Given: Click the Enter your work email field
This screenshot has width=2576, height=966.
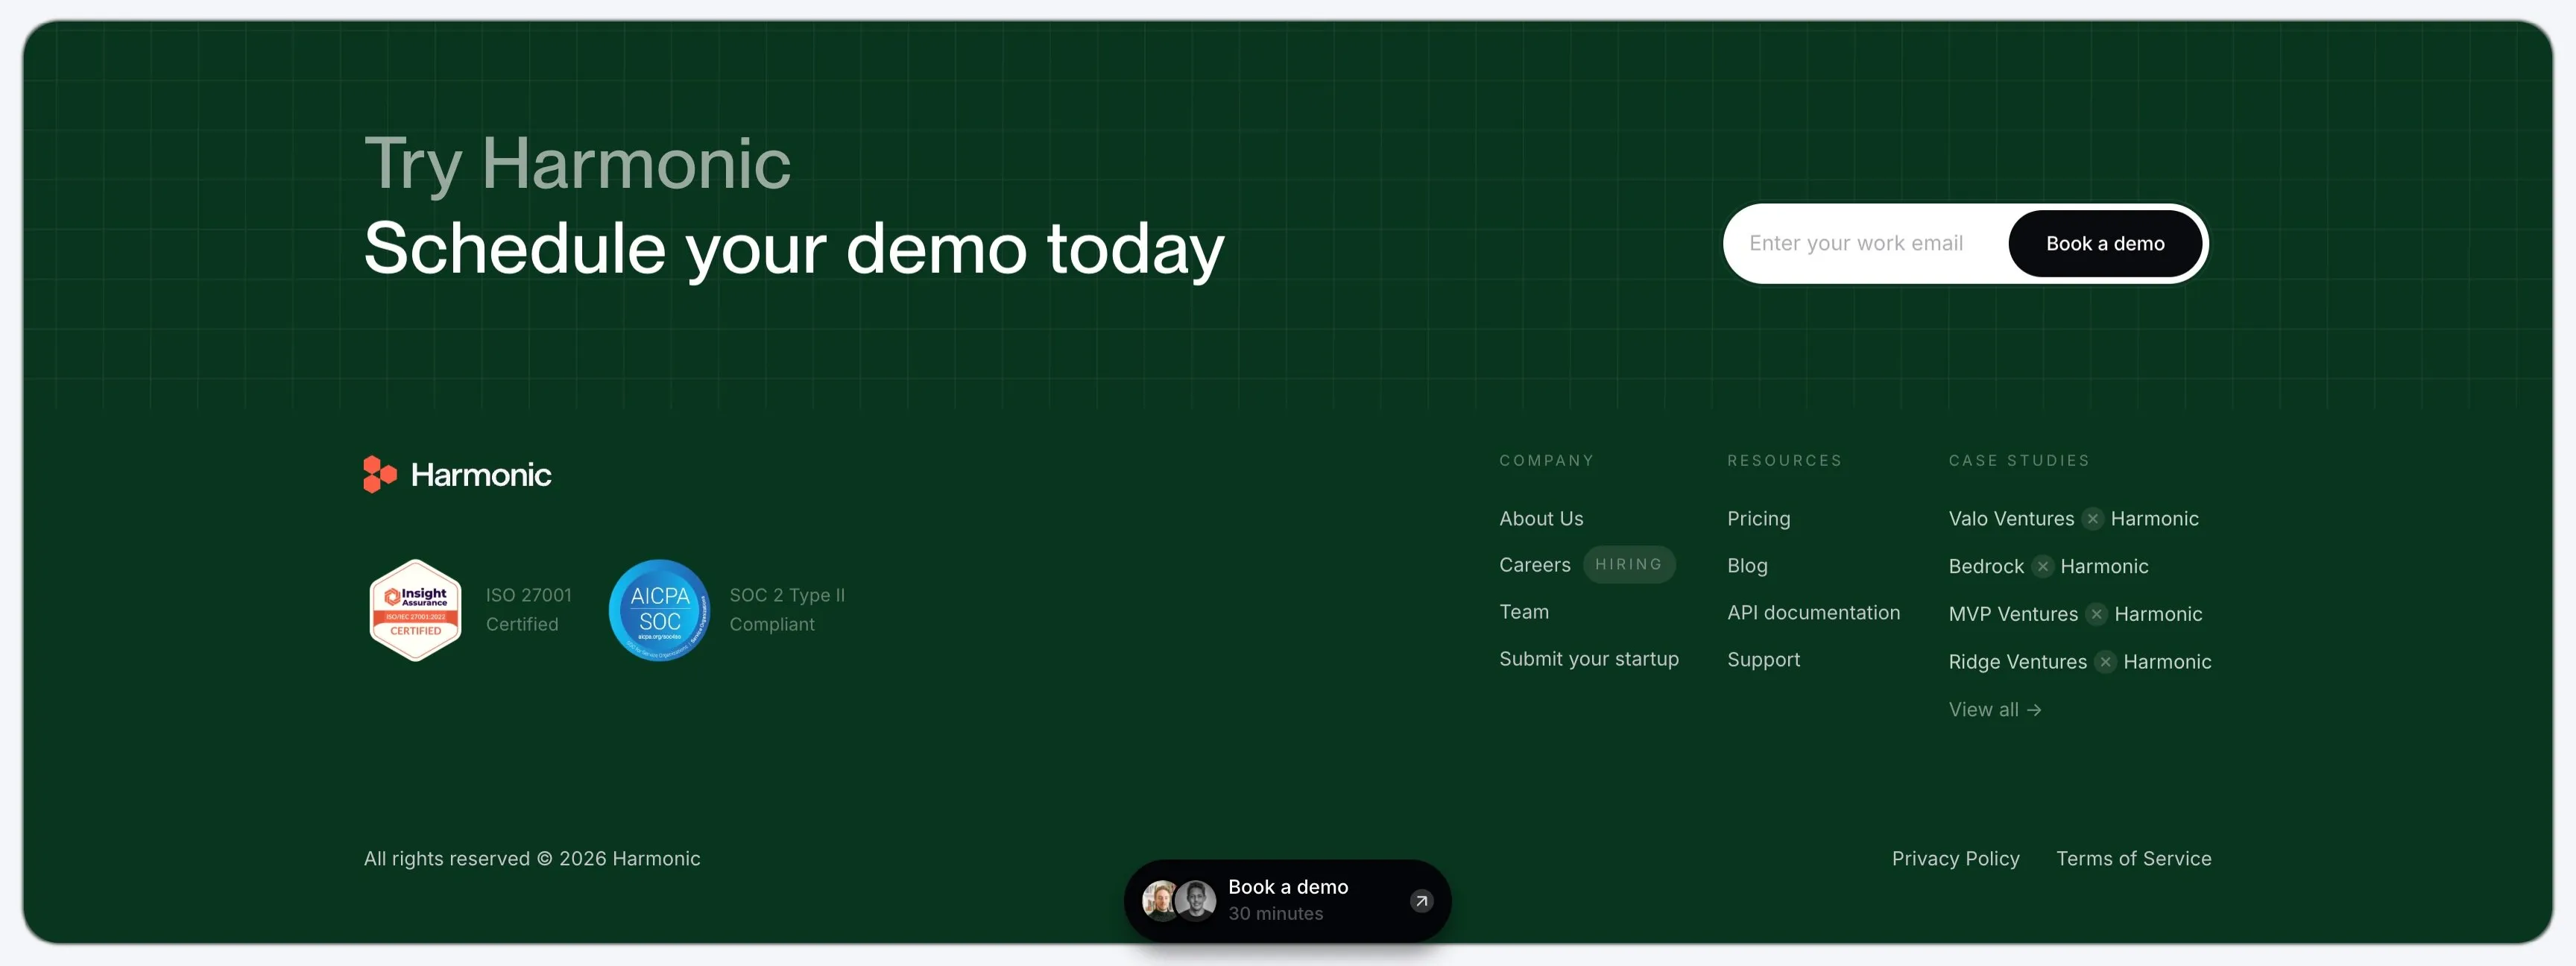Looking at the screenshot, I should [x=1866, y=243].
